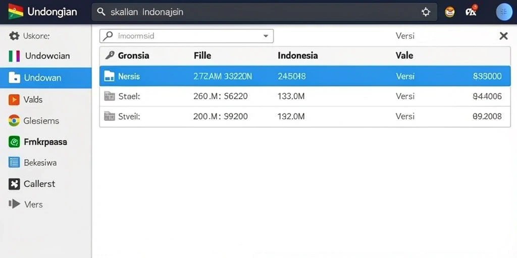517x258 pixels.
Task: Select the Stael row name
Action: (x=129, y=96)
